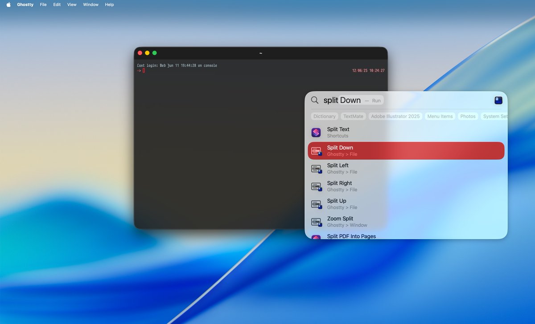Select the Menu Items filter chip
The height and width of the screenshot is (324, 535).
coord(440,116)
